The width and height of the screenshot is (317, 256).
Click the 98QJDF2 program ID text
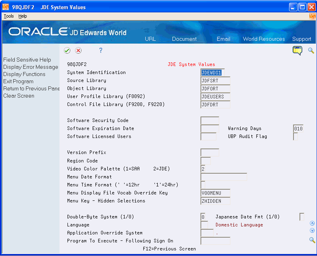77,64
